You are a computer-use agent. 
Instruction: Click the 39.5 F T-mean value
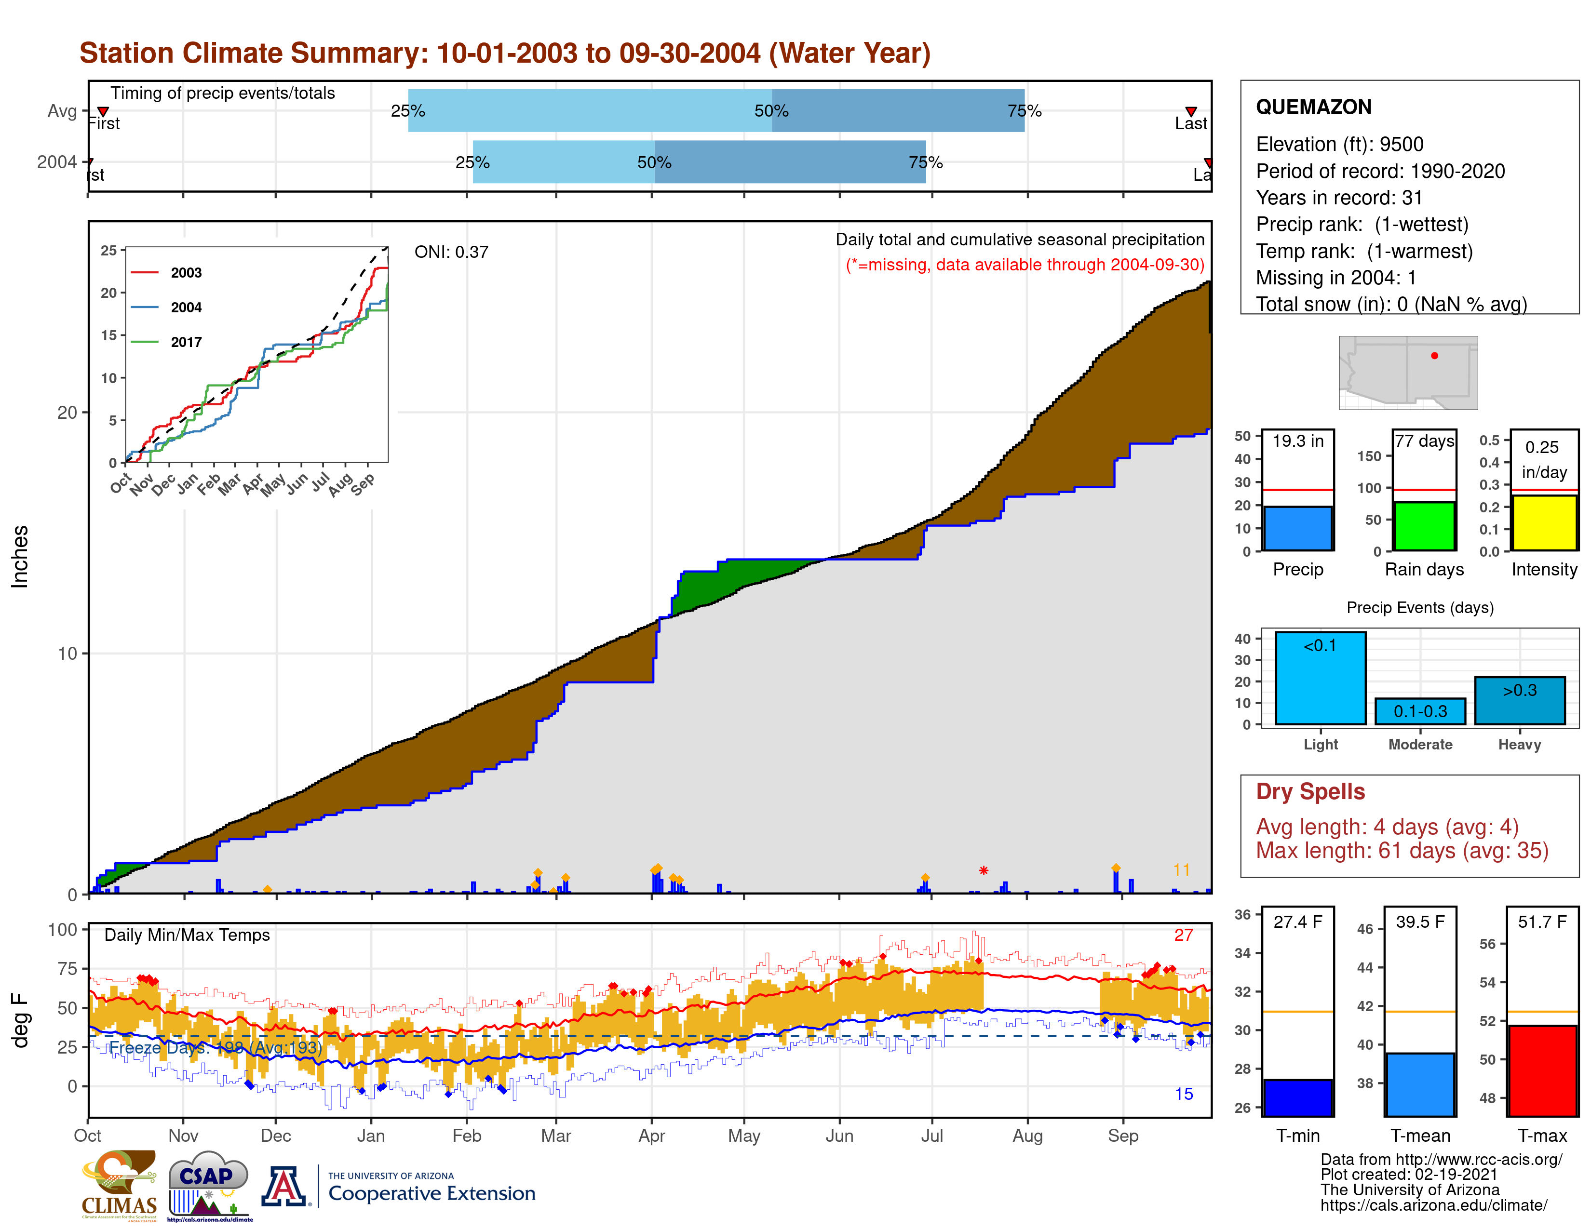pyautogui.click(x=1420, y=922)
